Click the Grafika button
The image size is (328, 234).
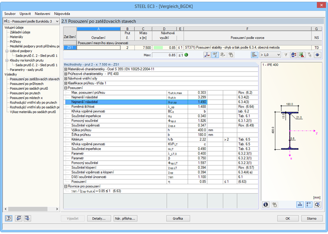point(178,218)
